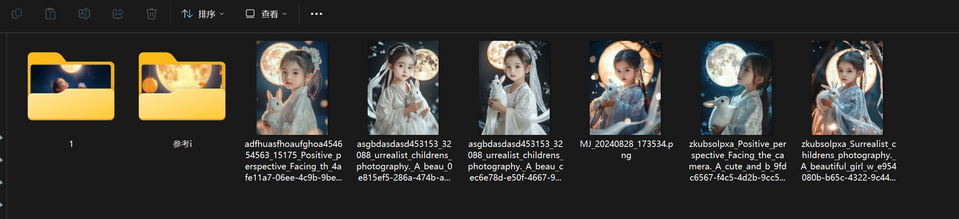Viewport: 959px width, 219px height.
Task: Click the Rename icon
Action: [84, 14]
